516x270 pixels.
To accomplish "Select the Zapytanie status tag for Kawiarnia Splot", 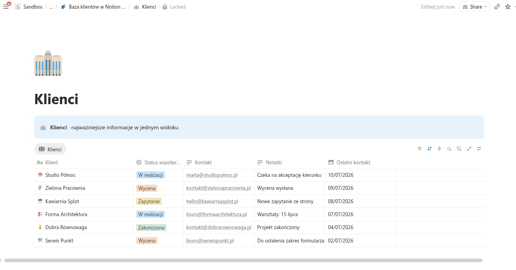I will (x=149, y=201).
